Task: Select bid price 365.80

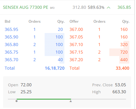Action: tap(12, 45)
